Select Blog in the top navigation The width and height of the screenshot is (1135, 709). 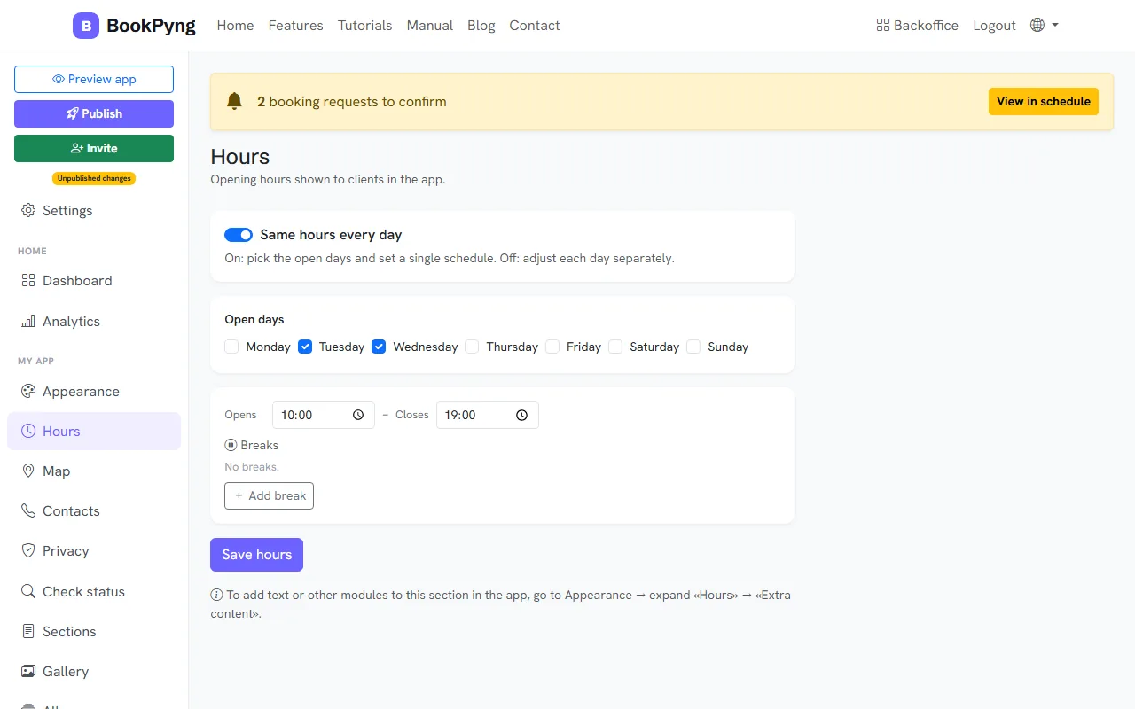pos(481,26)
